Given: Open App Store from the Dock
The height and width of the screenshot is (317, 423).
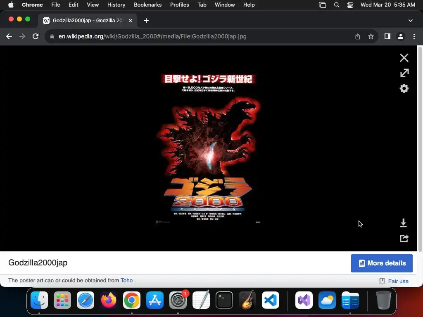Looking at the screenshot, I should (x=155, y=300).
